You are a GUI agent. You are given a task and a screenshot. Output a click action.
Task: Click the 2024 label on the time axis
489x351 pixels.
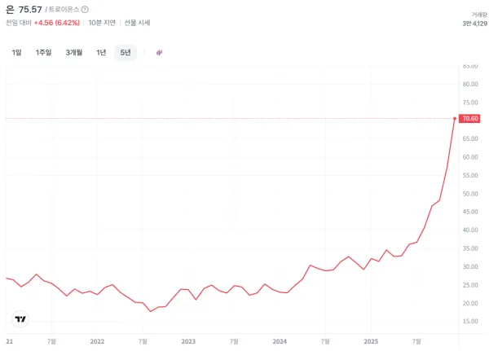tap(280, 341)
